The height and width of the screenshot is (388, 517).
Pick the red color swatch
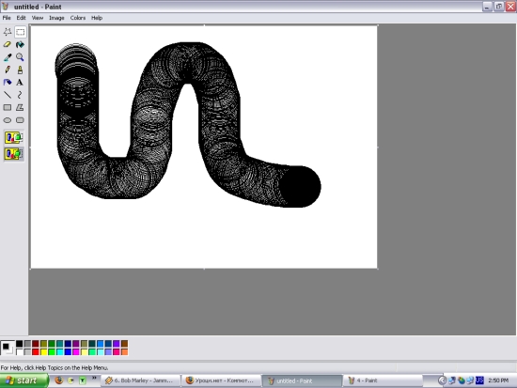click(36, 352)
